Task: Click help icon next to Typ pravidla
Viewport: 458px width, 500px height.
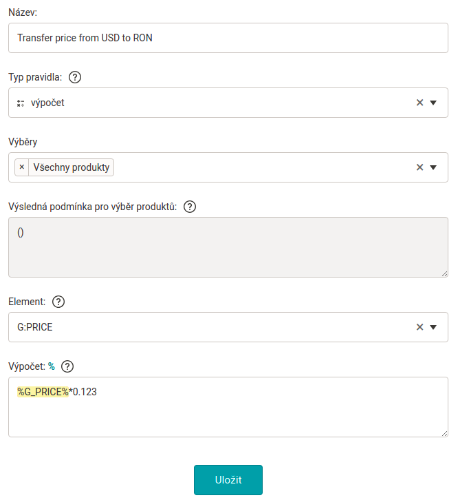Action: click(76, 77)
